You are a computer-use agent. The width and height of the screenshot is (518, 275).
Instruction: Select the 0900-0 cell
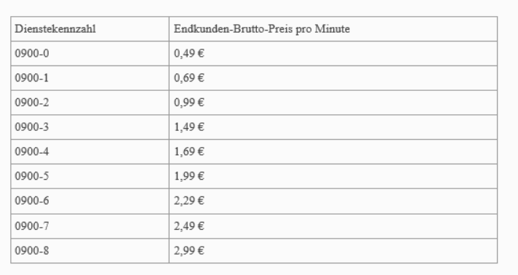click(x=90, y=54)
